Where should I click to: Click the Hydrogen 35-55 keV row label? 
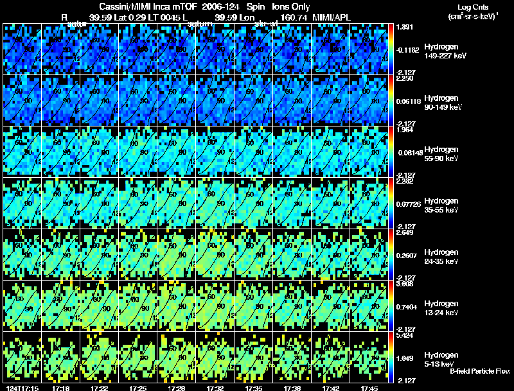click(441, 205)
